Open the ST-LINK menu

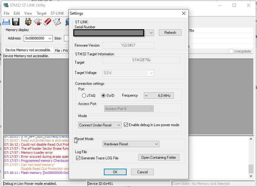pyautogui.click(x=57, y=13)
